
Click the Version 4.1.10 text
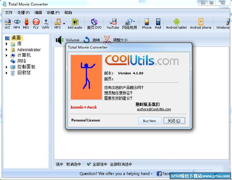(131, 73)
